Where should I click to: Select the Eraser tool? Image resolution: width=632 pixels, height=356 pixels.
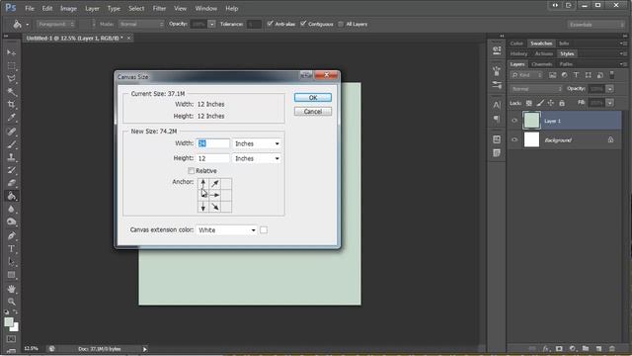point(11,183)
